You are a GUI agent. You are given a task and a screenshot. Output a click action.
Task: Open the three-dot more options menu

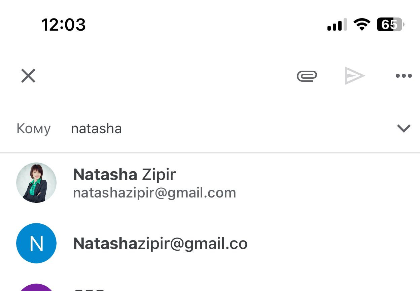(x=404, y=76)
